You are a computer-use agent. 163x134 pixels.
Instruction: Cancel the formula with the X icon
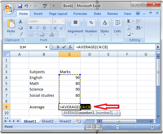(58, 47)
